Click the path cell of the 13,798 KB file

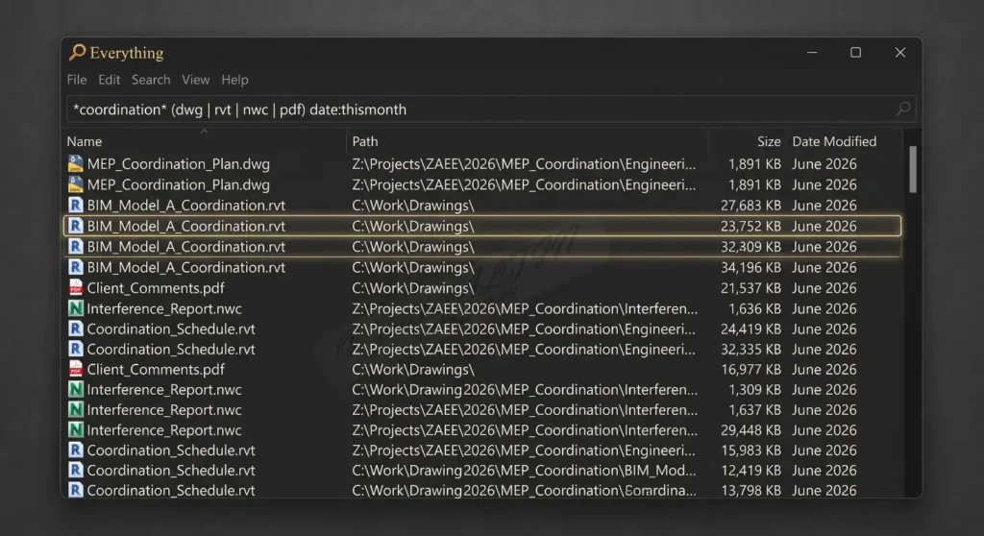point(524,490)
